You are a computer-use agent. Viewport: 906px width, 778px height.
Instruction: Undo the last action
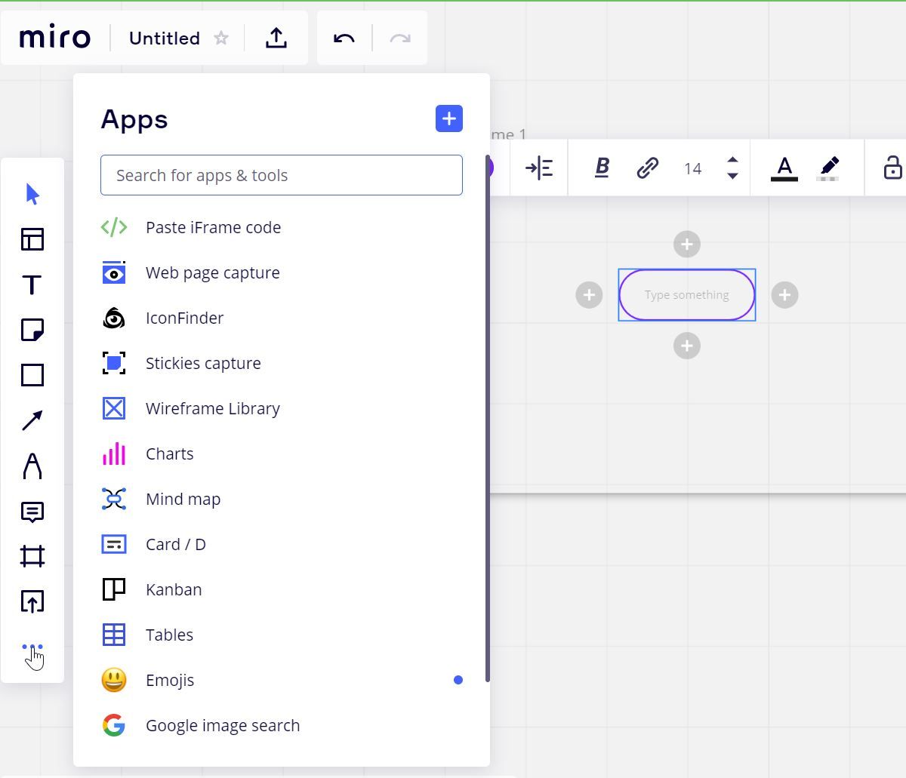(344, 38)
